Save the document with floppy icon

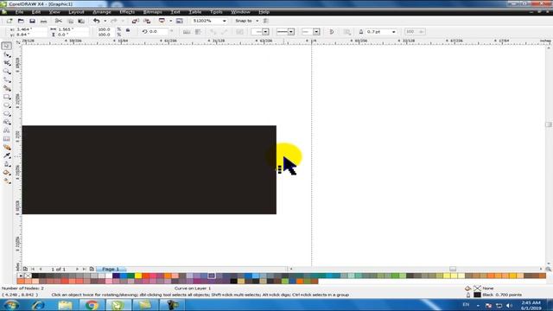(x=32, y=21)
